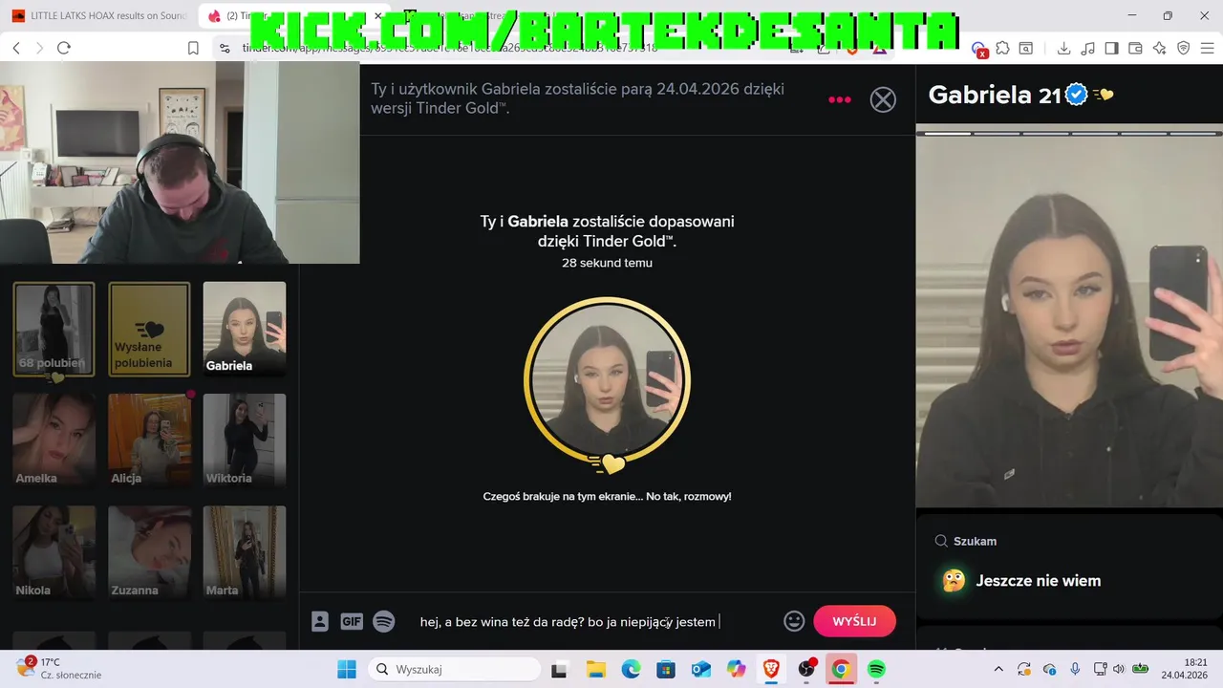Open Marta match thumbnail
Screen dimensions: 1223x688
click(245, 552)
